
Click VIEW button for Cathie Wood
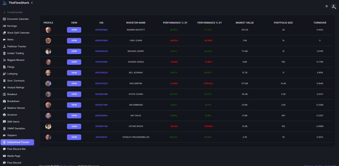coord(74,126)
